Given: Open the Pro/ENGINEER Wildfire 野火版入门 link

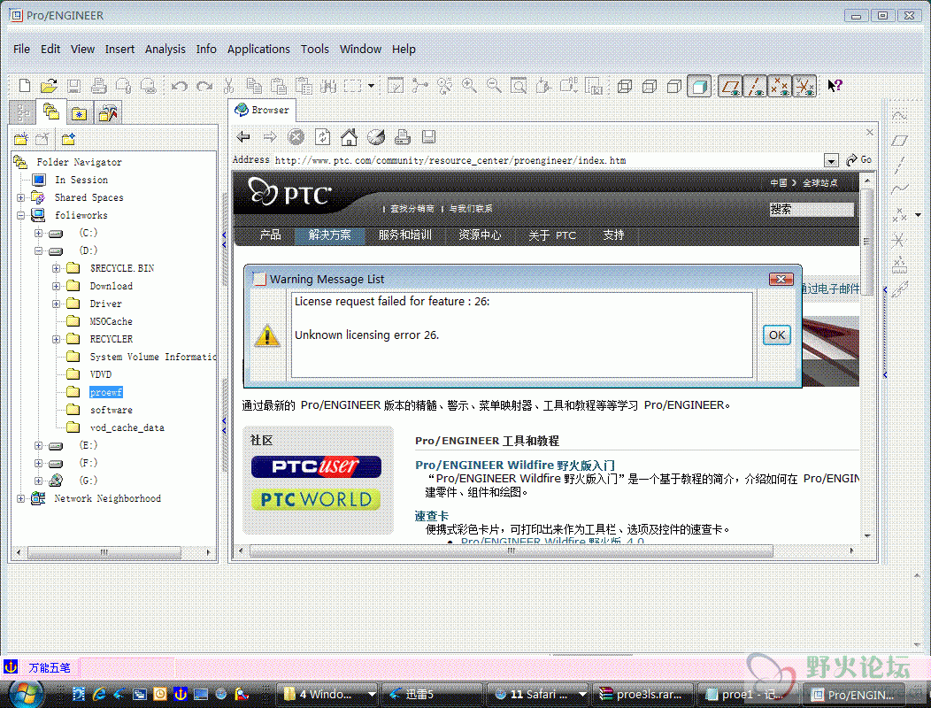Looking at the screenshot, I should (x=515, y=466).
